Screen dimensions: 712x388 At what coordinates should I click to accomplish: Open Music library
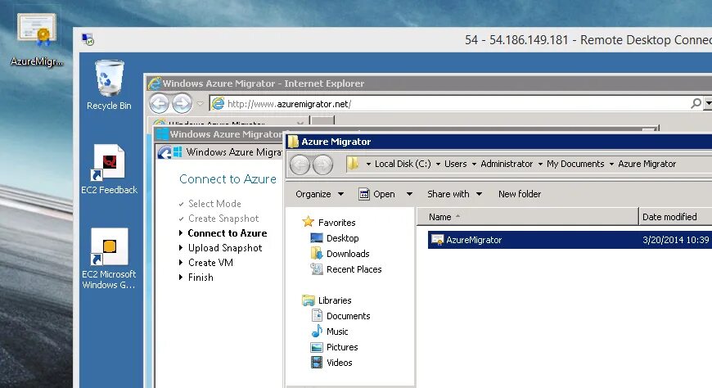tap(330, 332)
